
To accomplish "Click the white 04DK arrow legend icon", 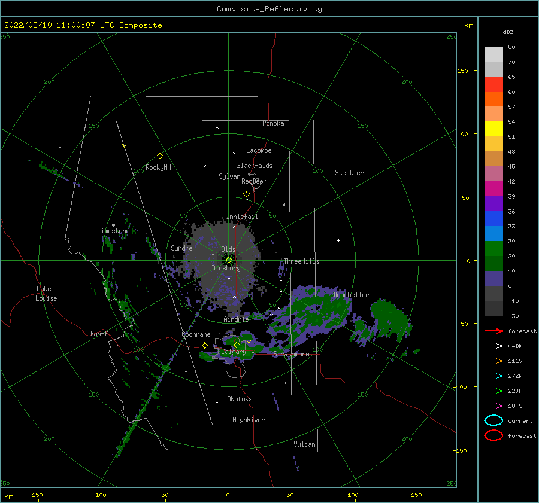I will [x=493, y=346].
